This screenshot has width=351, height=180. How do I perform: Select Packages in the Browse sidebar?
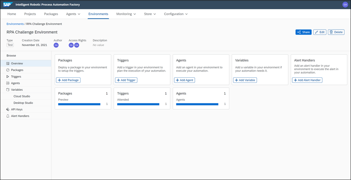coord(26,70)
